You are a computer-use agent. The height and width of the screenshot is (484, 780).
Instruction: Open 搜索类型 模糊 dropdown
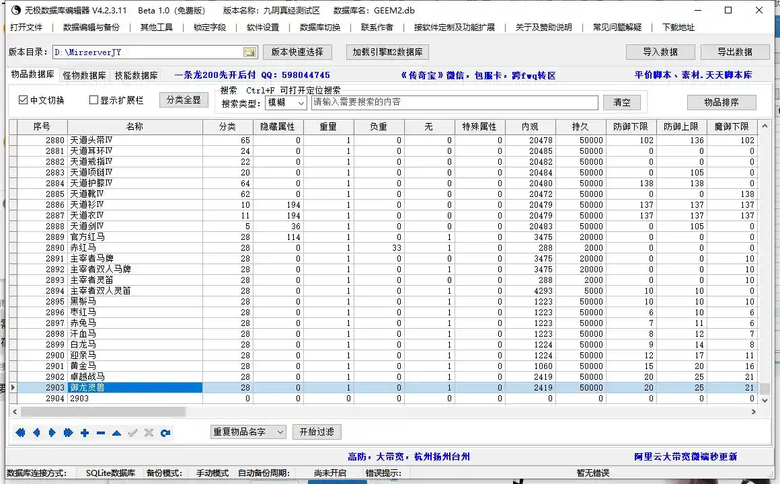286,102
